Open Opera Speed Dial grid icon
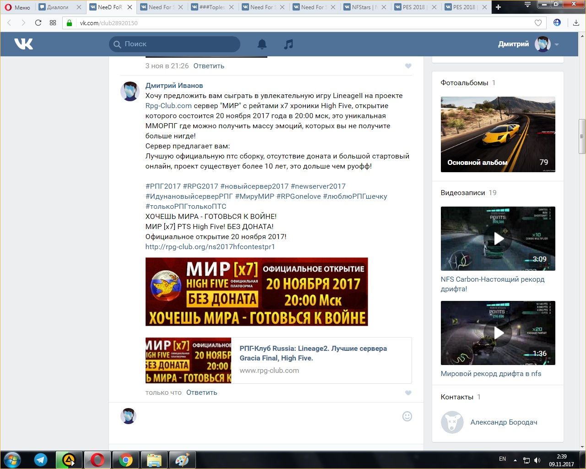586x469 pixels. 53,23
